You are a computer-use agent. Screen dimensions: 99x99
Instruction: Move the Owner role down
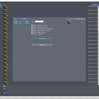28,23
